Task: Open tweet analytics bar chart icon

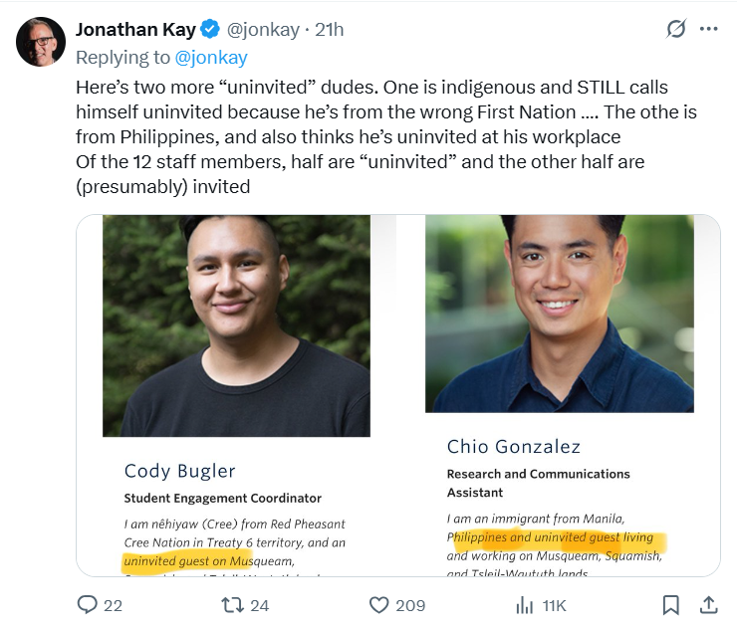Action: pyautogui.click(x=523, y=604)
